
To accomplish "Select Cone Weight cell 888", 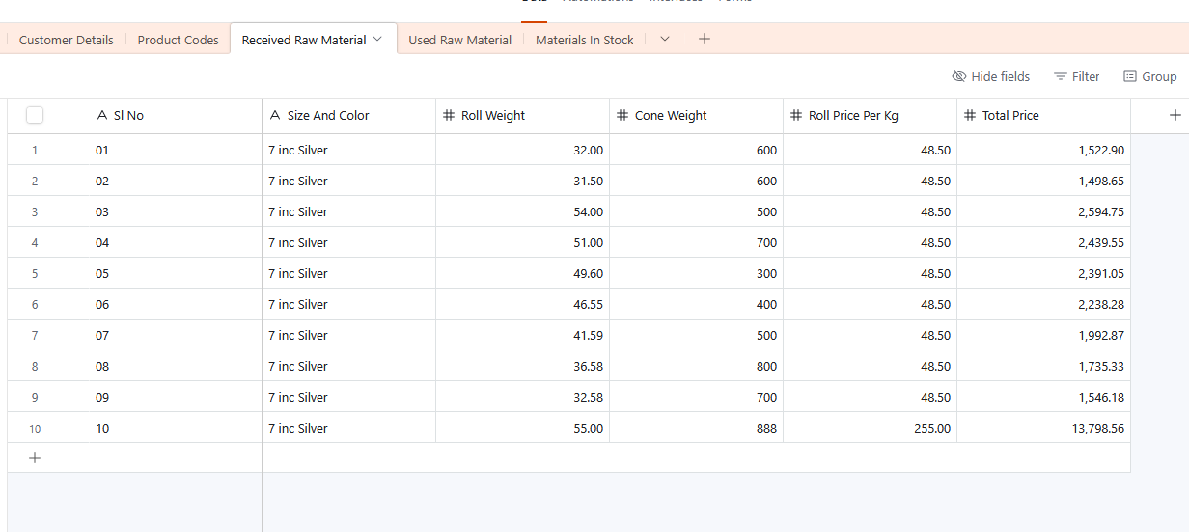I will pos(696,428).
